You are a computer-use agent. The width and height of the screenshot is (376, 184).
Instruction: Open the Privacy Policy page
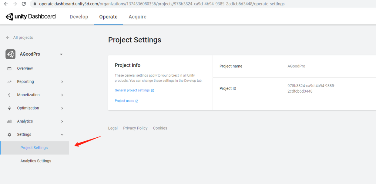click(x=135, y=128)
